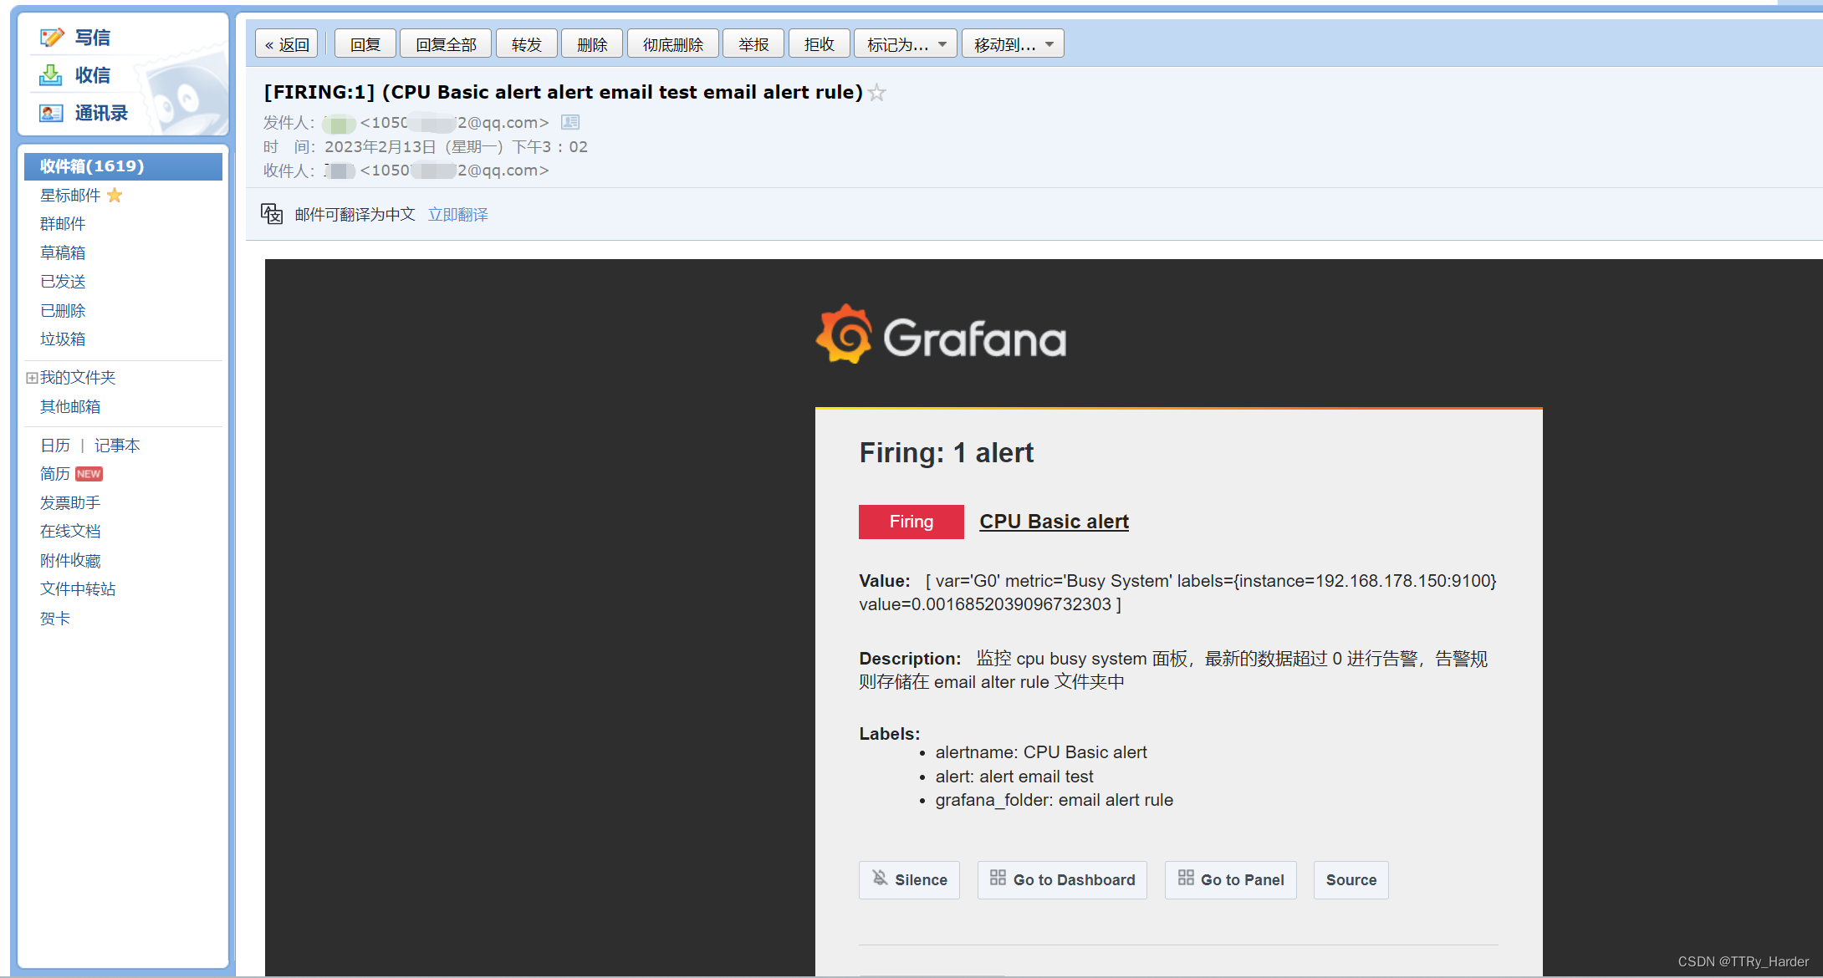Click the 转发 button
This screenshot has height=978, width=1823.
coord(527,44)
